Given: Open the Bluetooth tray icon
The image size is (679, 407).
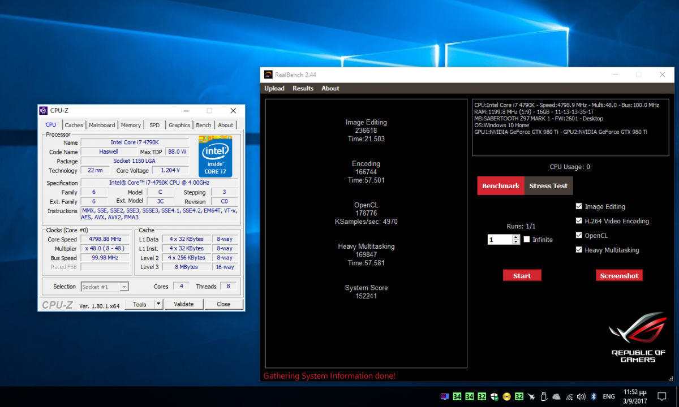Looking at the screenshot, I should pos(594,396).
